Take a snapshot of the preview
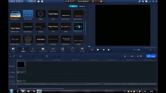 point(150,50)
